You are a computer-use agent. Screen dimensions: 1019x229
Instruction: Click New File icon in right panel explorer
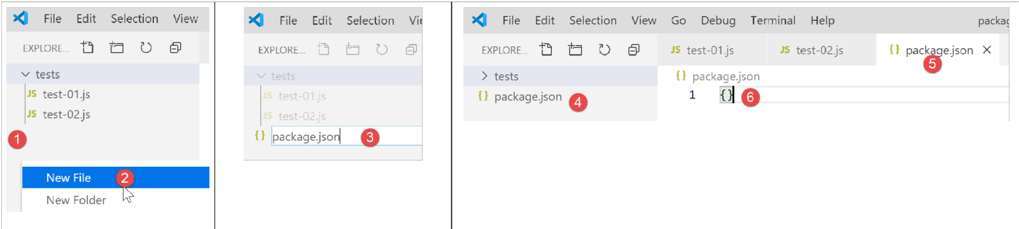pos(546,49)
